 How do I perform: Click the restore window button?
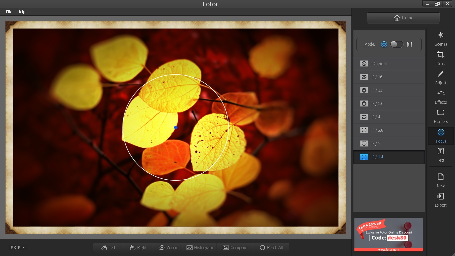pos(437,4)
